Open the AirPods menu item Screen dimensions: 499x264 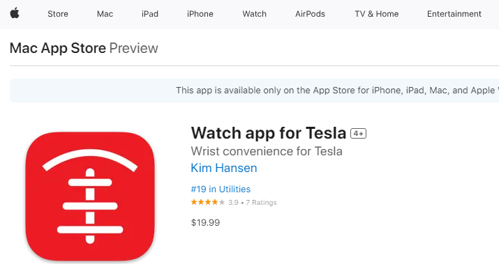(310, 14)
